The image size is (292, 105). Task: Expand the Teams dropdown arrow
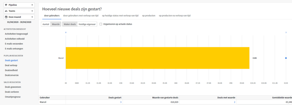click(x=32, y=11)
